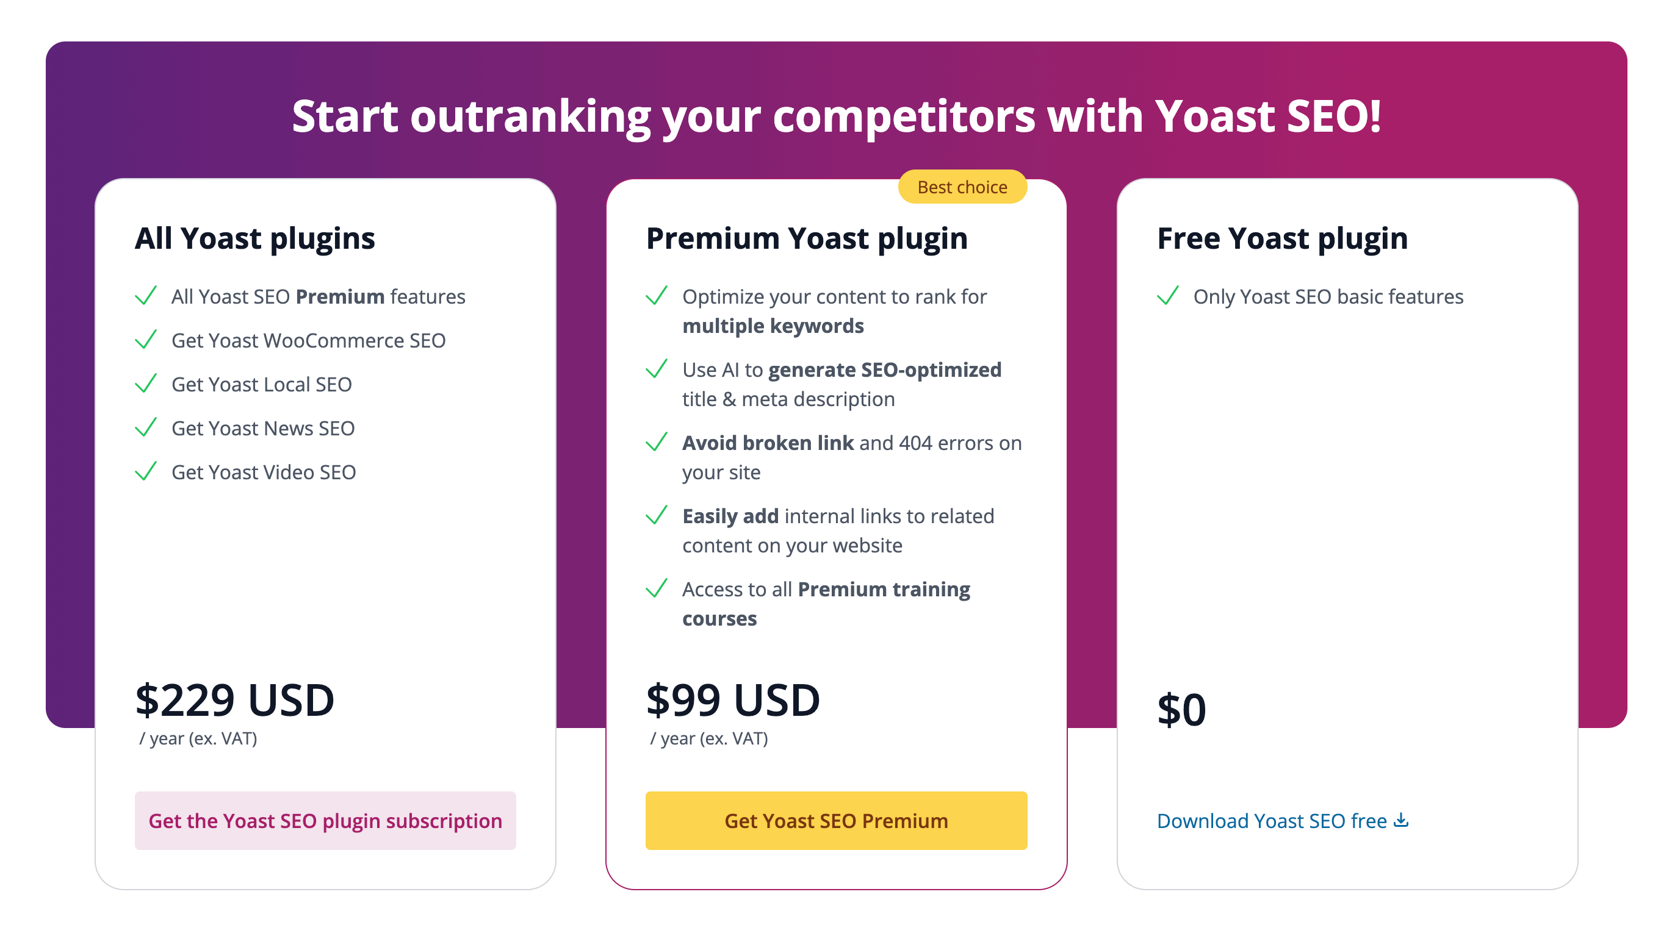The width and height of the screenshot is (1672, 939).
Task: Click the $0 price in Free plan
Action: coord(1181,710)
